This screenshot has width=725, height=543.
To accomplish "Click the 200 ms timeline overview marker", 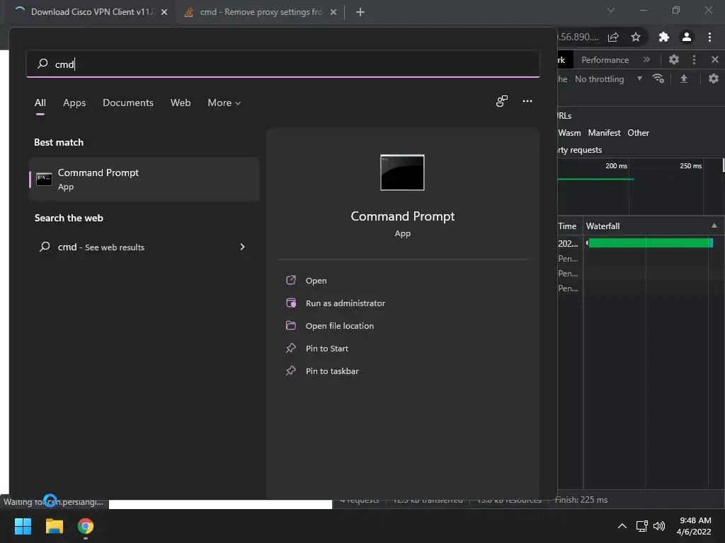I will 617,165.
